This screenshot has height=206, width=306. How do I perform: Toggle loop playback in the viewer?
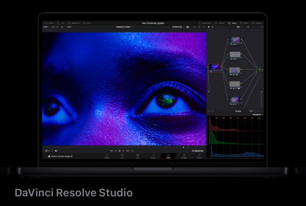coord(133,151)
